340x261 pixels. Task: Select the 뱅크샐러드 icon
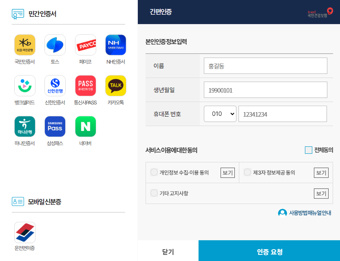click(25, 86)
